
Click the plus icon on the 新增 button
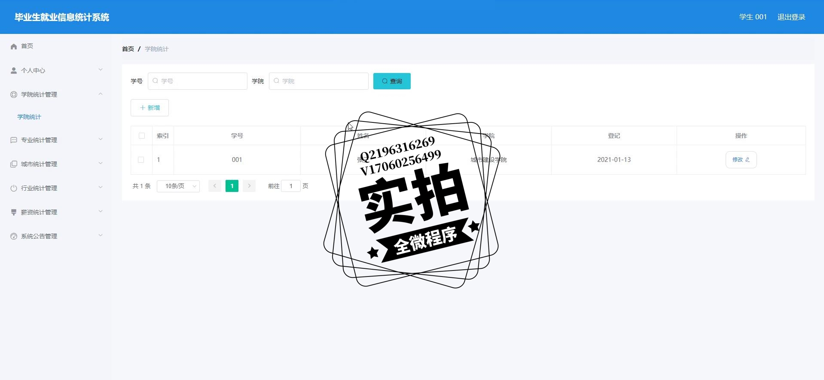pos(143,108)
